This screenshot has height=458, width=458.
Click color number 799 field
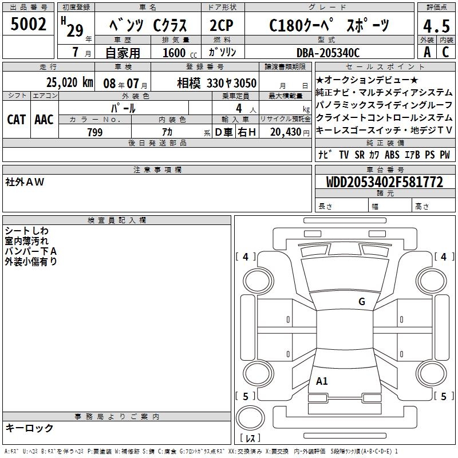pyautogui.click(x=95, y=132)
